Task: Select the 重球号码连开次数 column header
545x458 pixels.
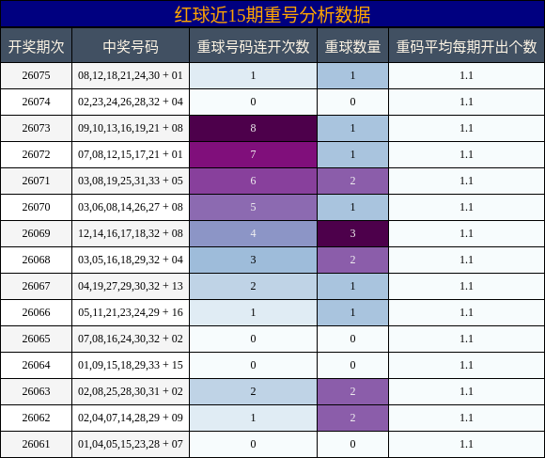Action: [x=253, y=47]
